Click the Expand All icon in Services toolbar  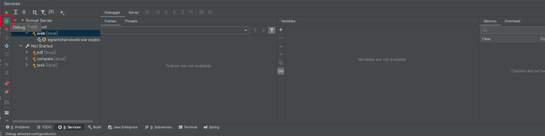16,12
